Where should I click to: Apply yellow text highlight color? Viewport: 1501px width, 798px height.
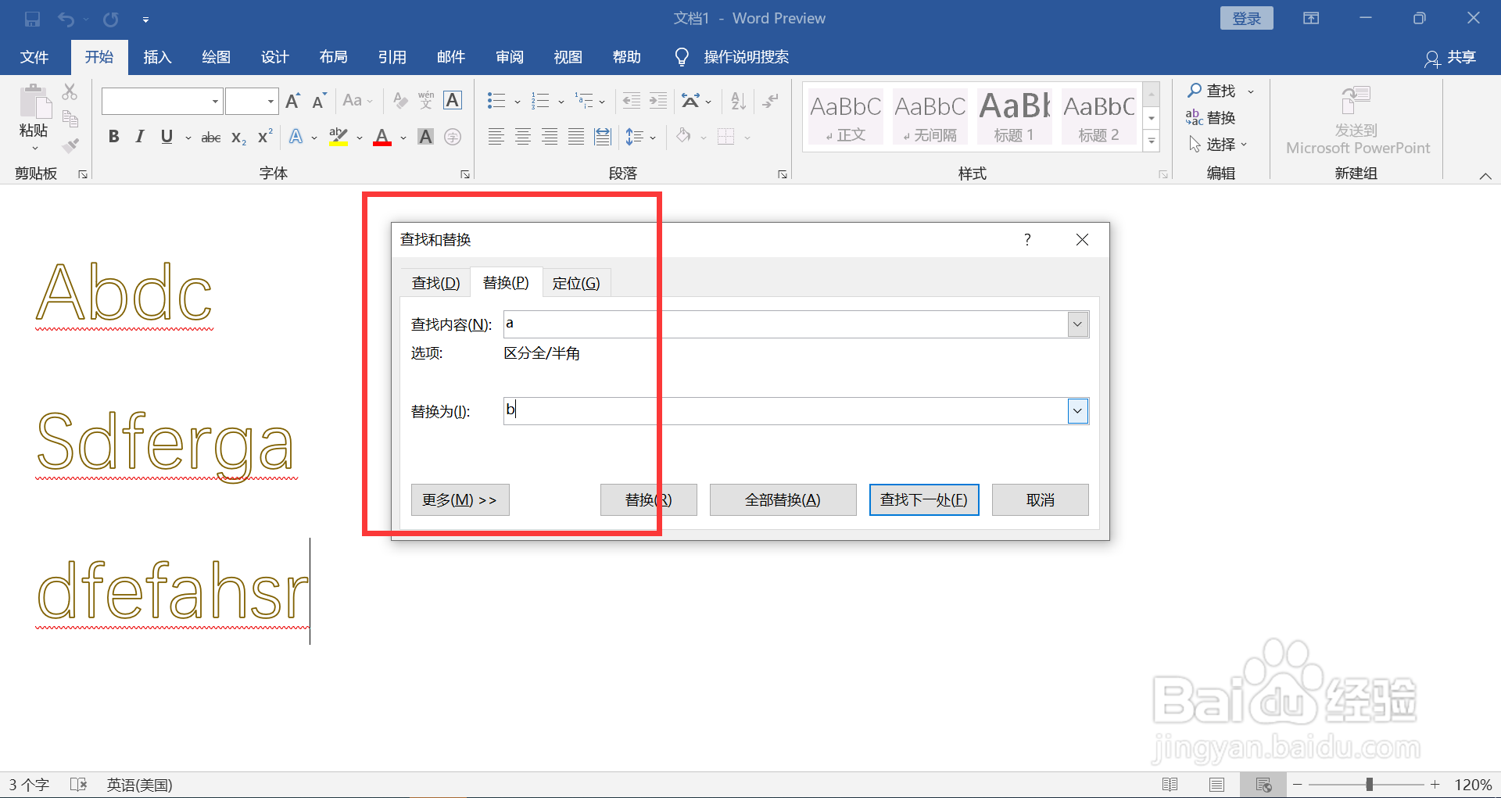pyautogui.click(x=339, y=137)
